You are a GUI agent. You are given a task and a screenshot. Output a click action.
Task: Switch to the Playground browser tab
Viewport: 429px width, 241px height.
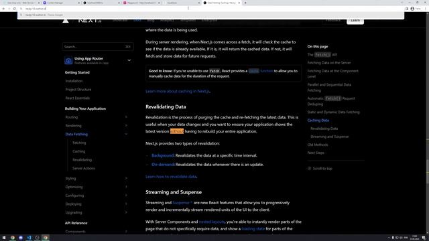point(141,3)
